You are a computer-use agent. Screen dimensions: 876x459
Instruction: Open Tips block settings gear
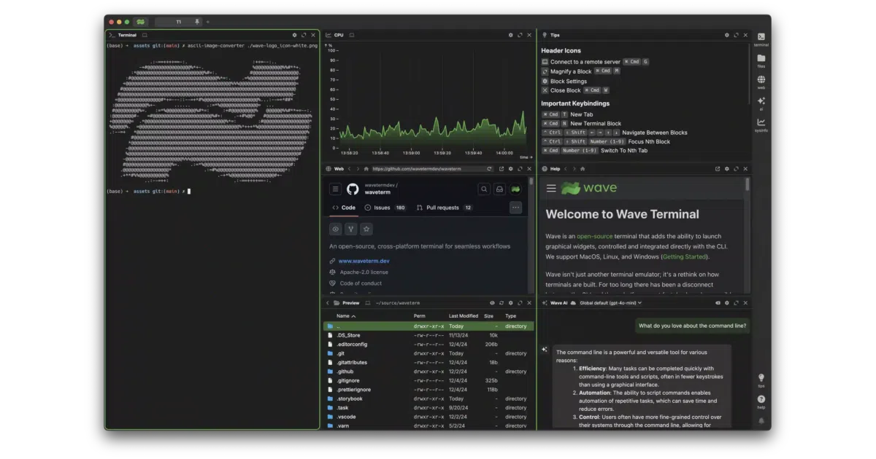726,35
